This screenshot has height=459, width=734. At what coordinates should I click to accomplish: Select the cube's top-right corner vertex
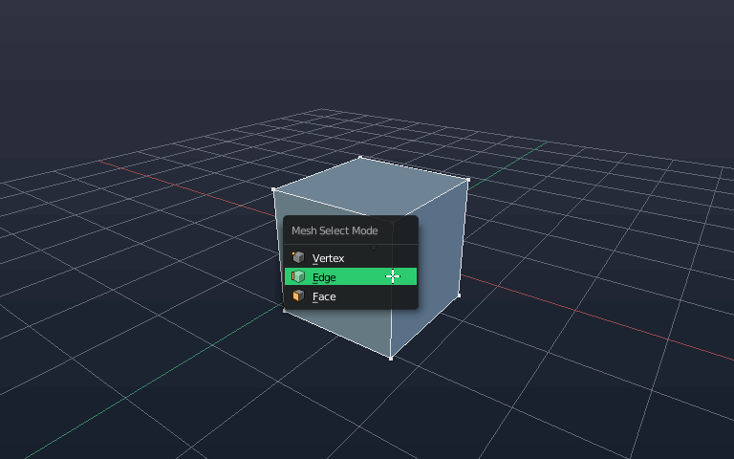coord(467,180)
